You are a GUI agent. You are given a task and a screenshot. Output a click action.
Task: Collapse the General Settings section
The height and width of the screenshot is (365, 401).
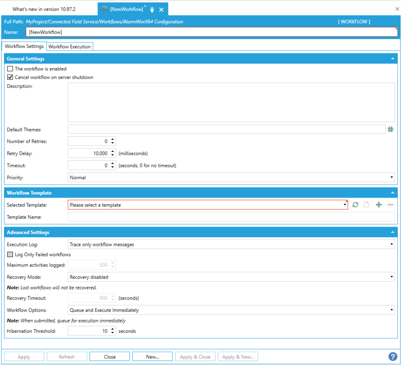tap(392, 59)
